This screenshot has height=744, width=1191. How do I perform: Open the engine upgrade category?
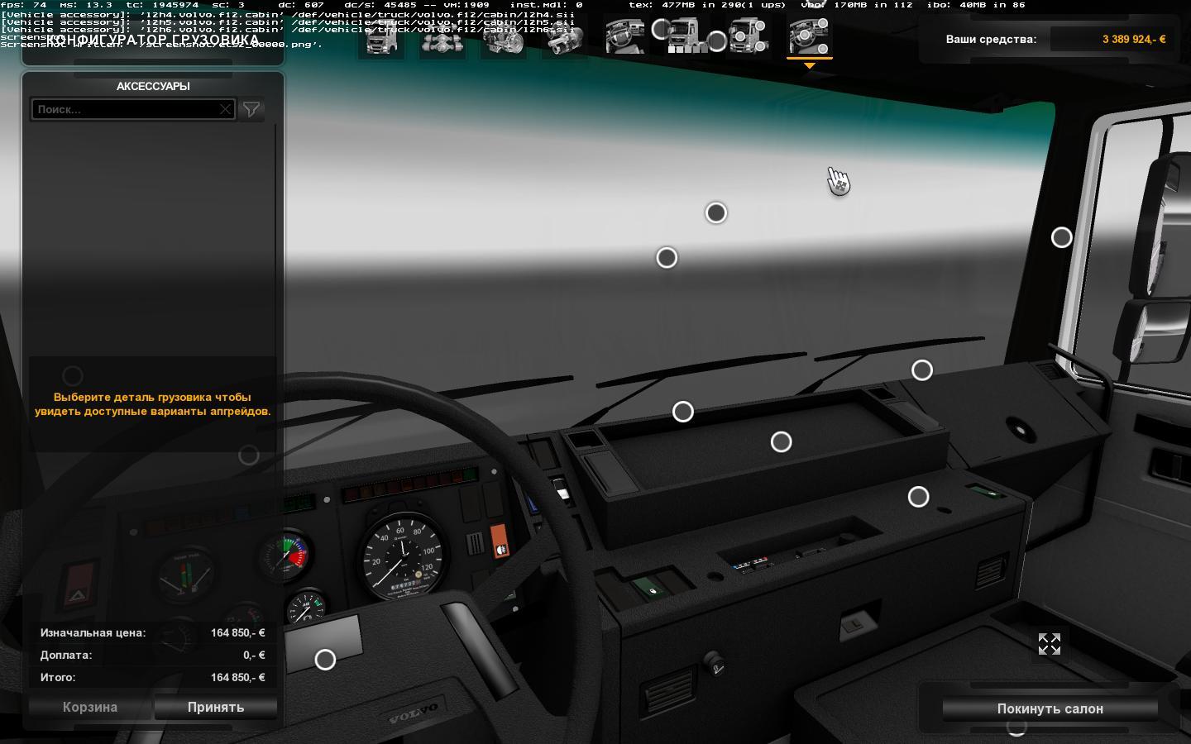pyautogui.click(x=503, y=38)
